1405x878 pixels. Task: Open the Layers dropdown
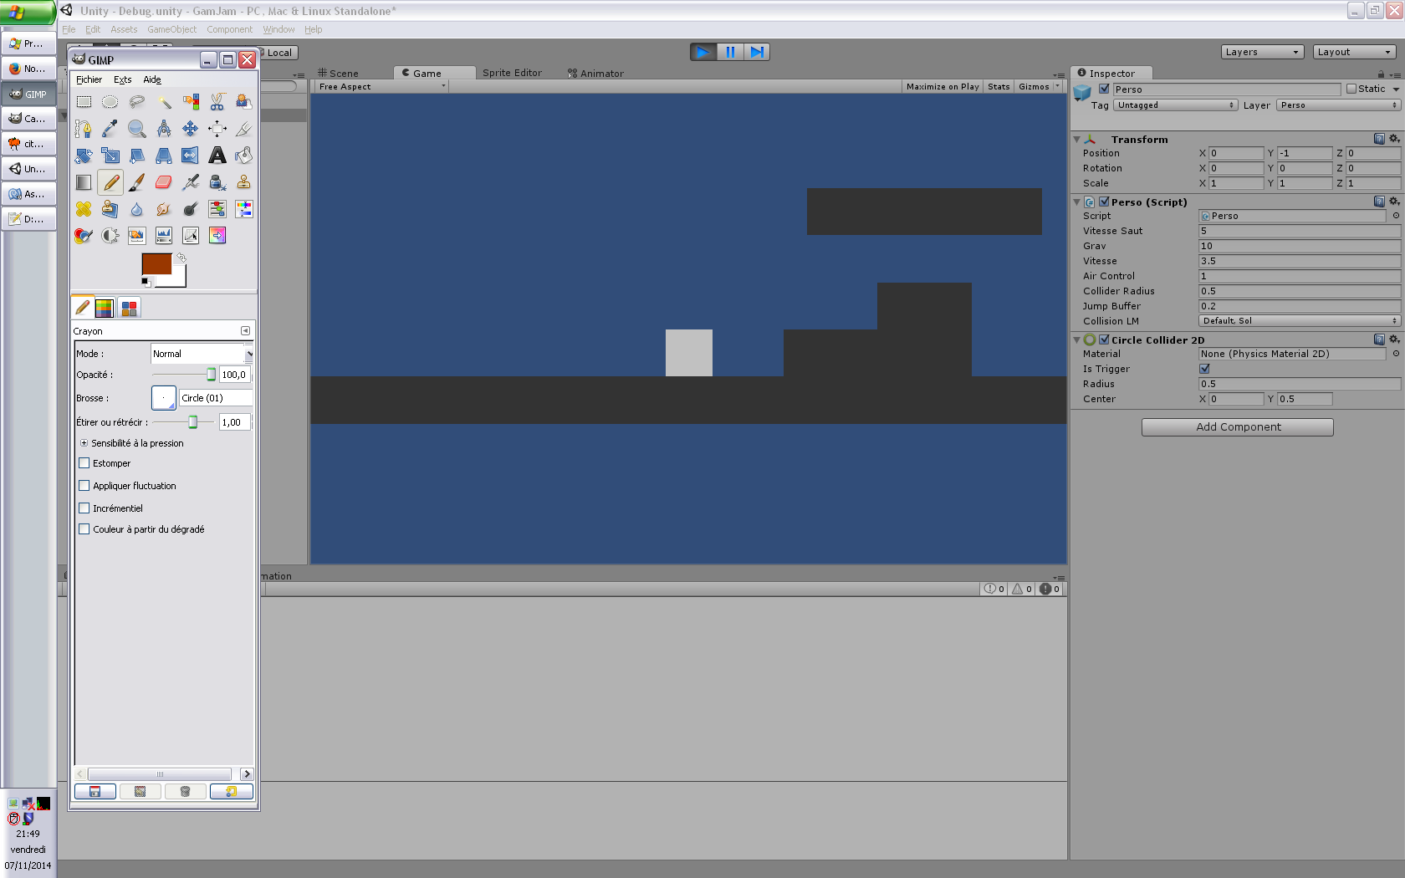click(1262, 52)
